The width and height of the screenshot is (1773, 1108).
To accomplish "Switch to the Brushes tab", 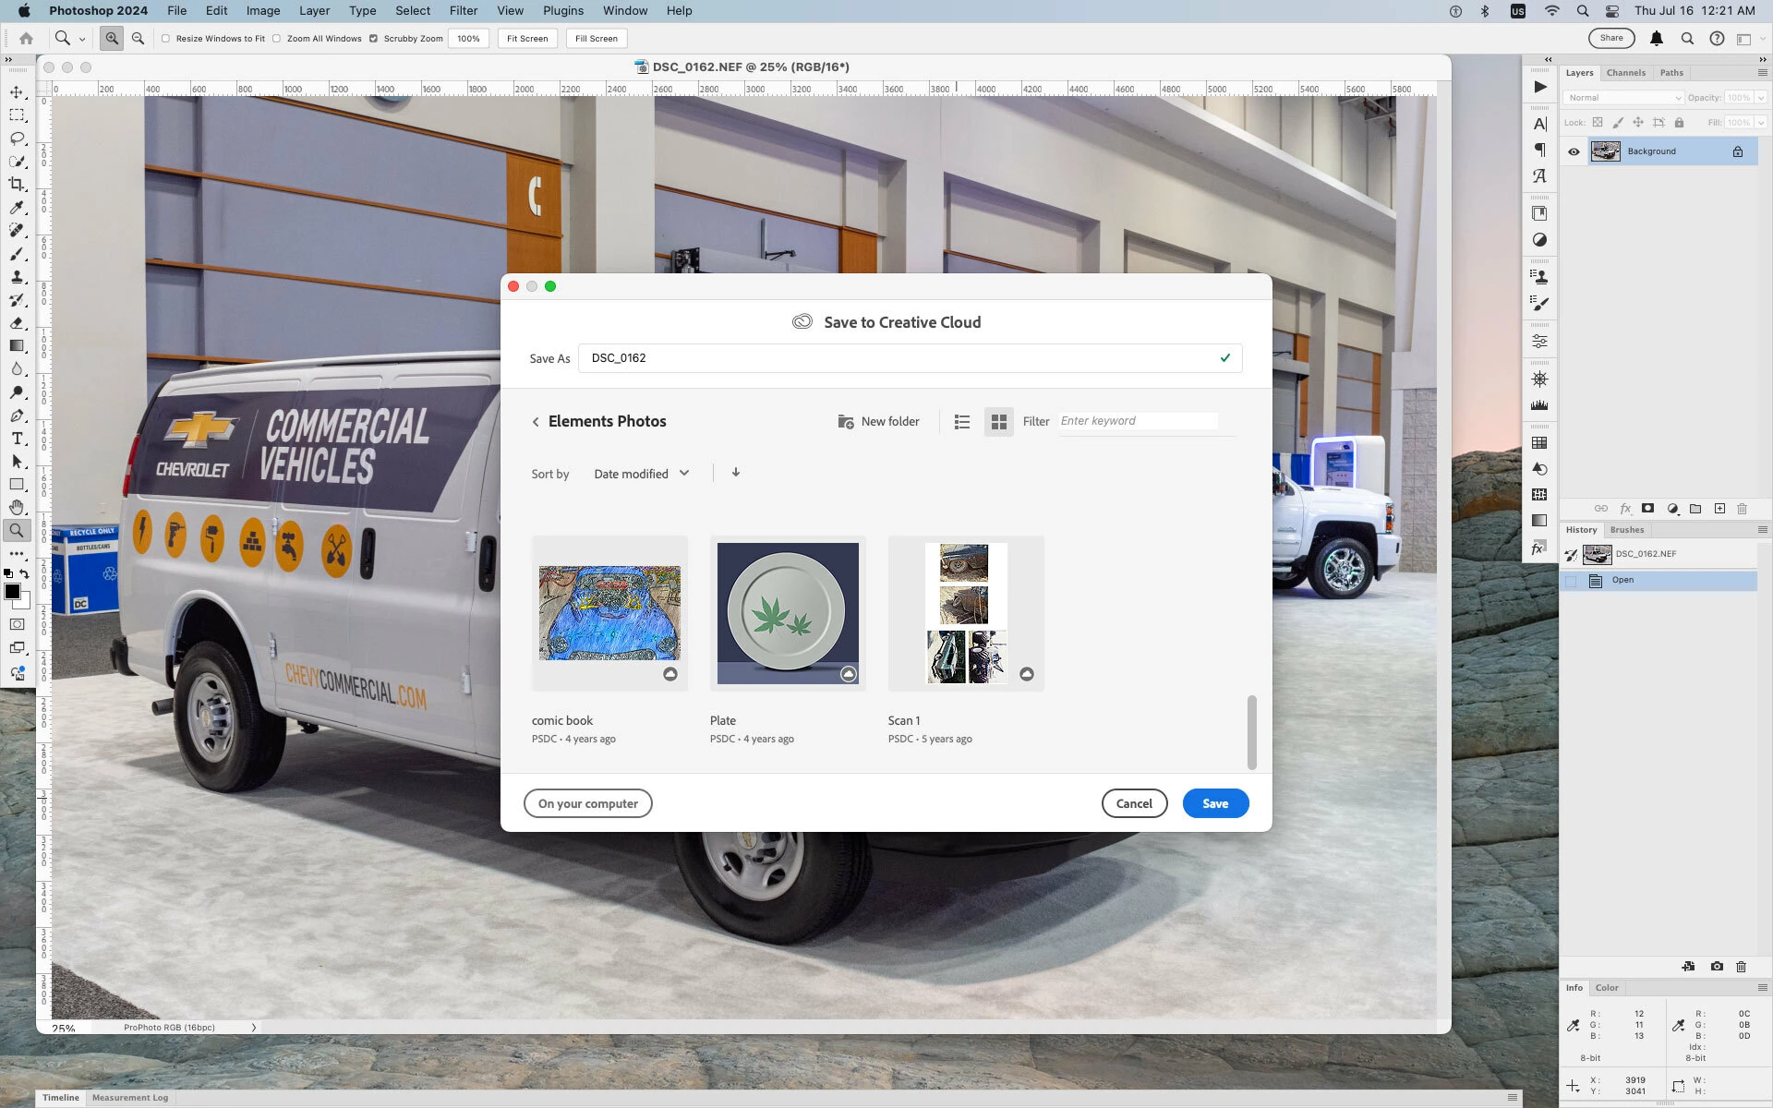I will [x=1627, y=530].
